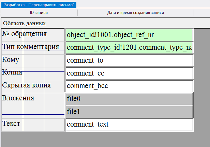Click the green comment_type_id field
Screen dimensions: 210x147
(129, 48)
